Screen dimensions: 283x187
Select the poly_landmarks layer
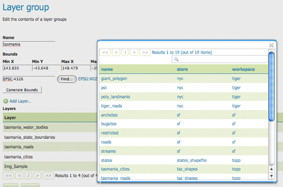[x=115, y=97]
